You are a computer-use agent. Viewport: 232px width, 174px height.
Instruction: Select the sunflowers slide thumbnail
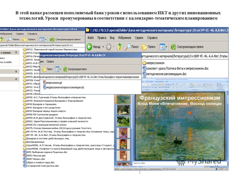(123, 133)
